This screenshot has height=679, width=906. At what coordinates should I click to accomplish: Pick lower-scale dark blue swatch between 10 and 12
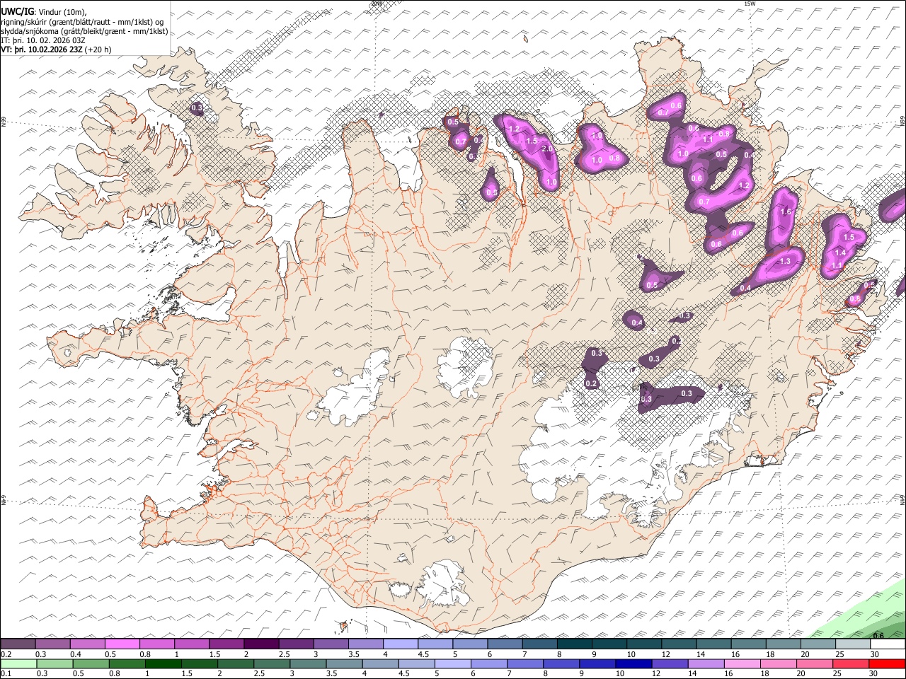click(x=633, y=664)
